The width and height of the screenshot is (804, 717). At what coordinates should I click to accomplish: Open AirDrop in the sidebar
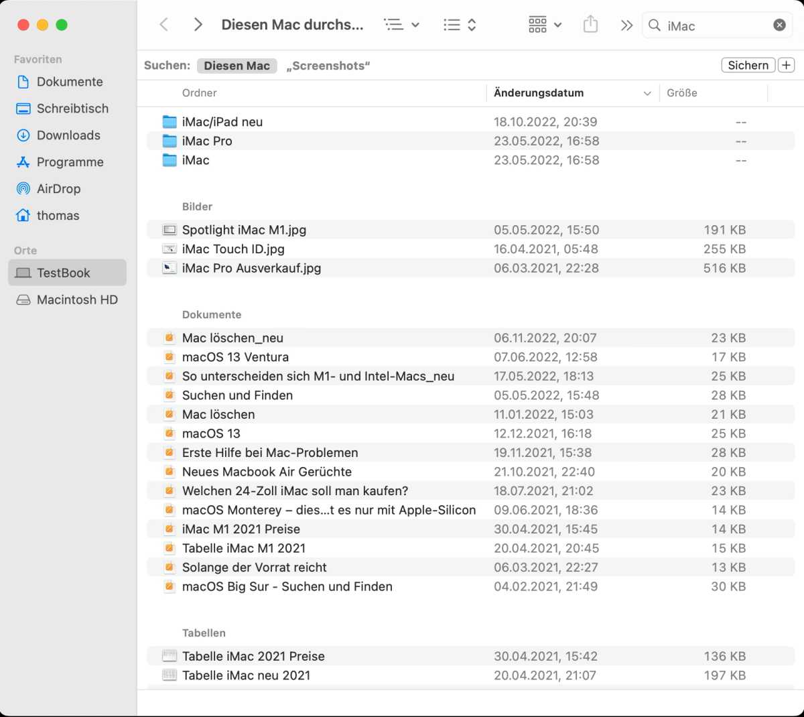[67, 189]
